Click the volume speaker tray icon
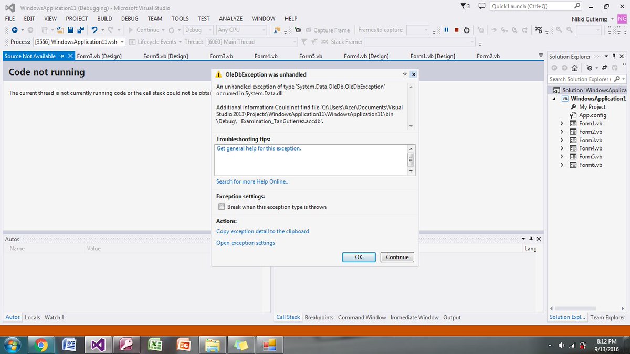 coord(561,345)
